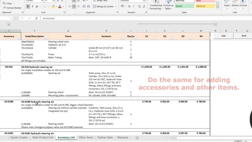This screenshot has width=252, height=142.
Task: Collapse the column group minus button
Action: 215,24
